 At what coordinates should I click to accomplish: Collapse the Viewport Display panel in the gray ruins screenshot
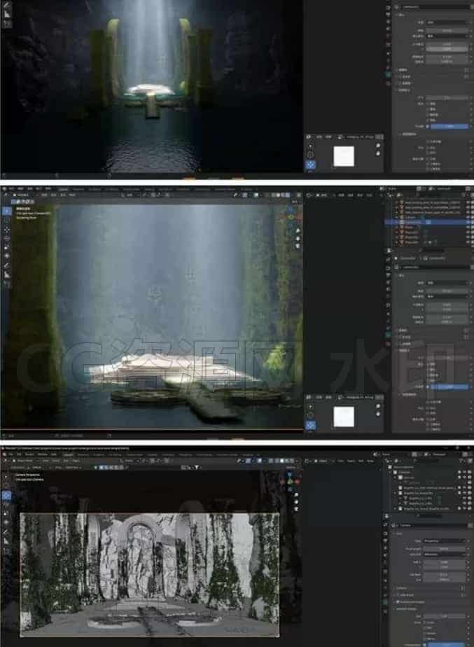pos(405,608)
